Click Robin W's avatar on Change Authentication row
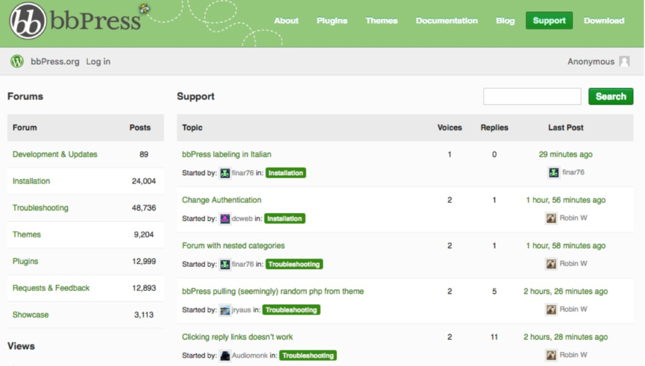This screenshot has height=366, width=645. (551, 218)
